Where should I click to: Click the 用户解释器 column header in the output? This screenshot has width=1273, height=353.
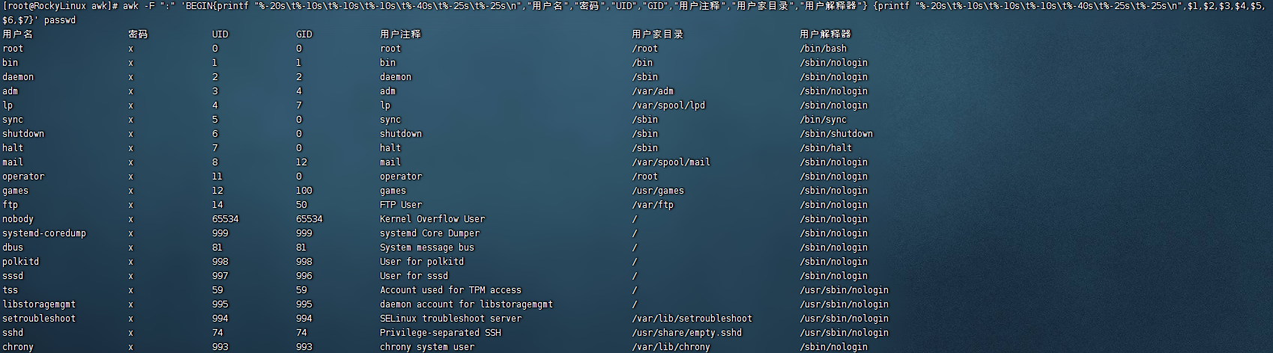(x=825, y=34)
